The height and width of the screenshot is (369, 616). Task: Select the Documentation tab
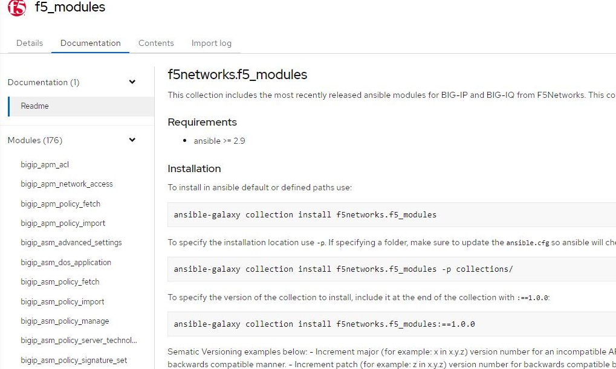point(91,43)
